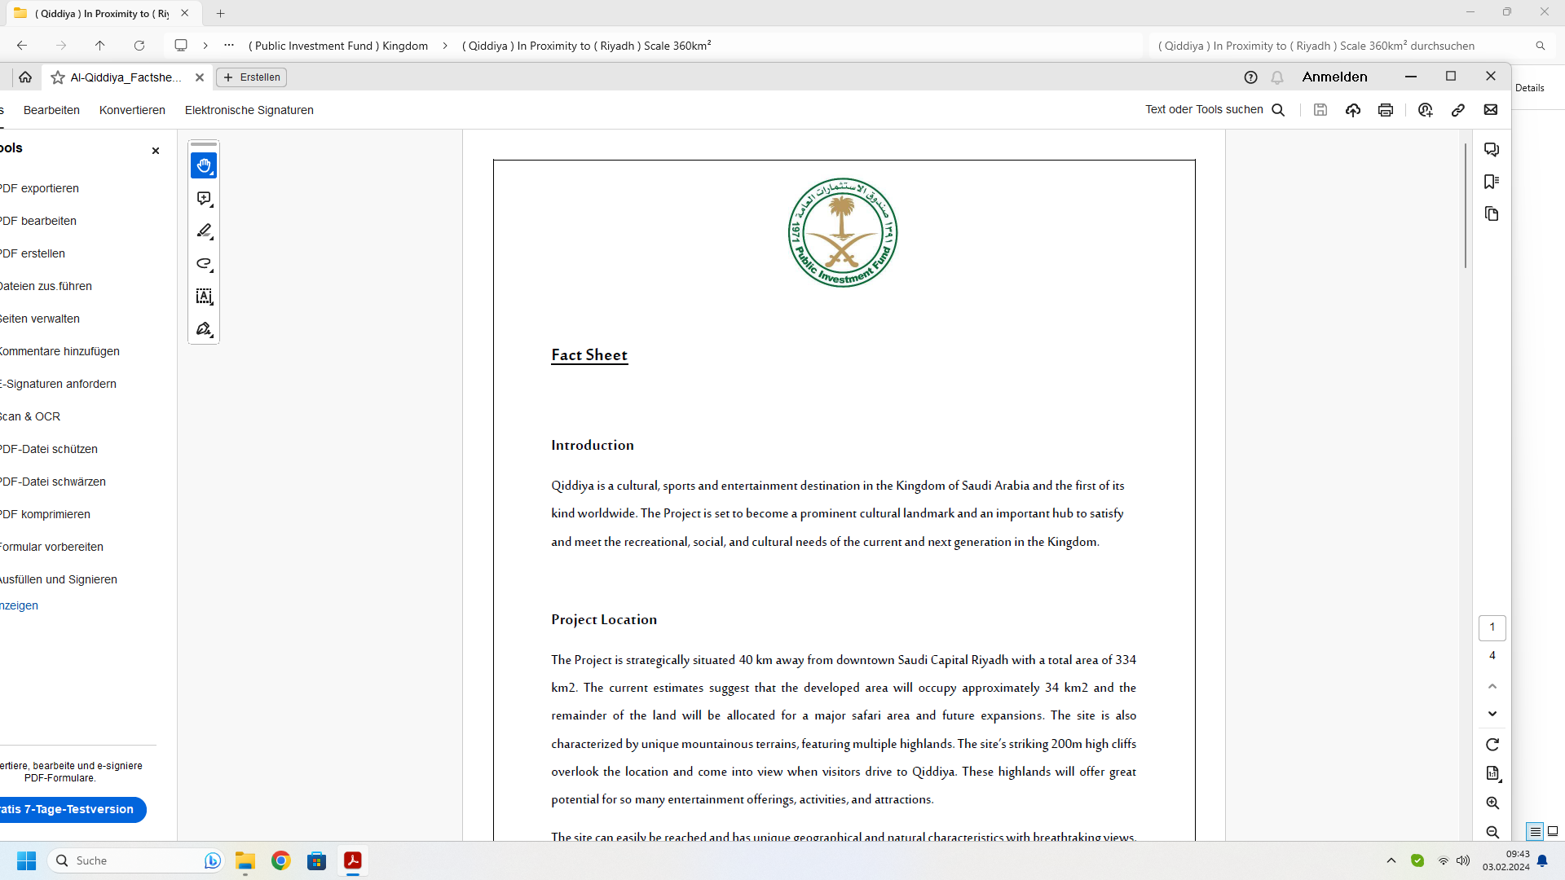The width and height of the screenshot is (1565, 880).
Task: Open the Page thumbnails panel icon
Action: (x=1492, y=213)
